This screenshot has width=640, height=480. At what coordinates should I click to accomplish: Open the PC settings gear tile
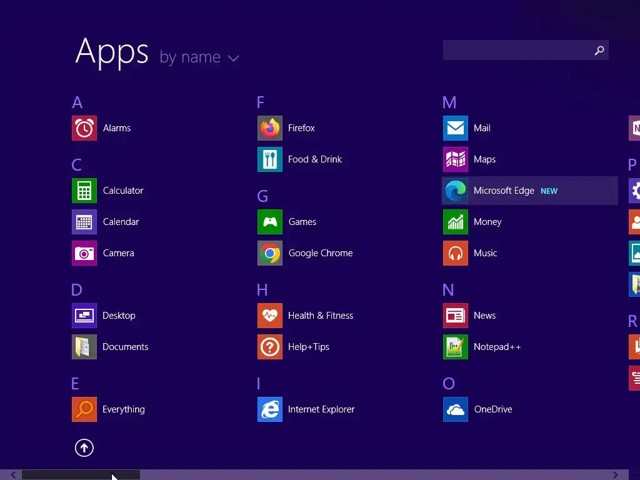pyautogui.click(x=634, y=191)
